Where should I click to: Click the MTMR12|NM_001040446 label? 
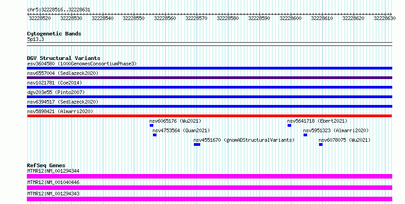pos(53,182)
